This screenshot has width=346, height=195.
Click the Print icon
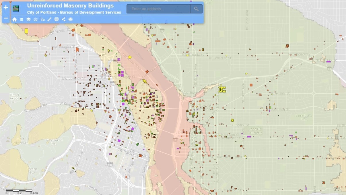coord(71,20)
